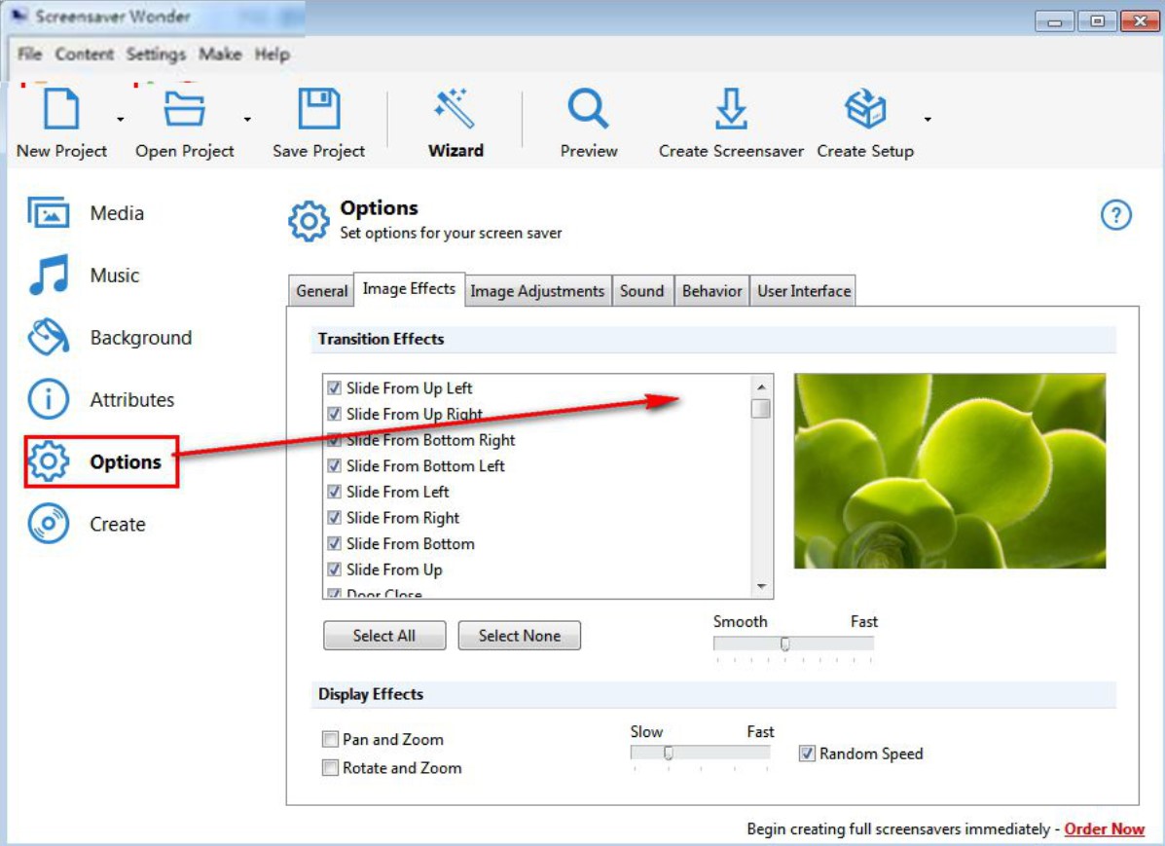Click the Save Project disk icon
Viewport: 1165px width, 846px height.
click(x=318, y=110)
